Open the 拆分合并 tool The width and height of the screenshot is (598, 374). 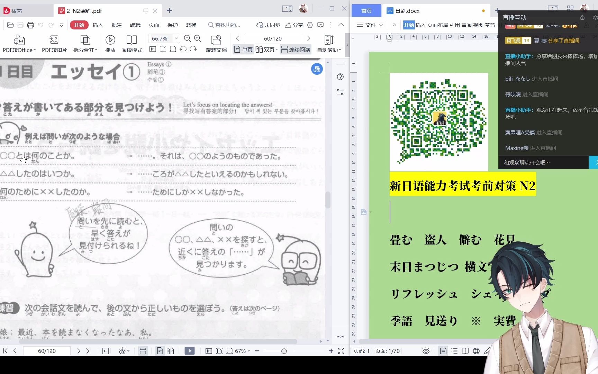pyautogui.click(x=85, y=44)
